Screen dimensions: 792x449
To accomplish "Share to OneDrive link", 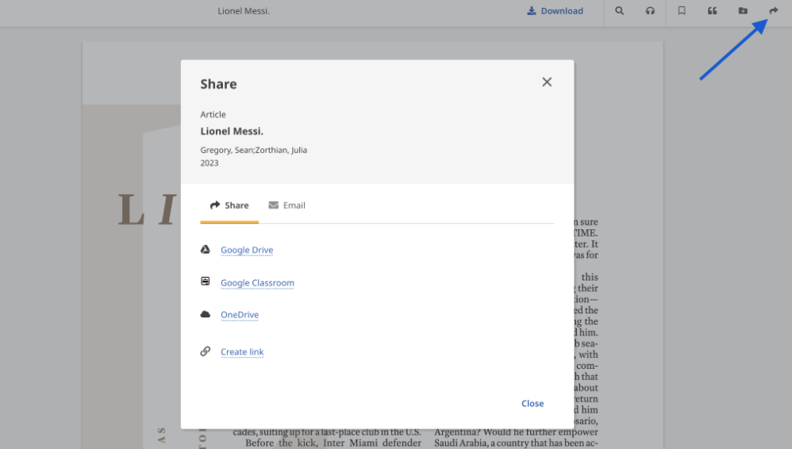I will point(240,315).
